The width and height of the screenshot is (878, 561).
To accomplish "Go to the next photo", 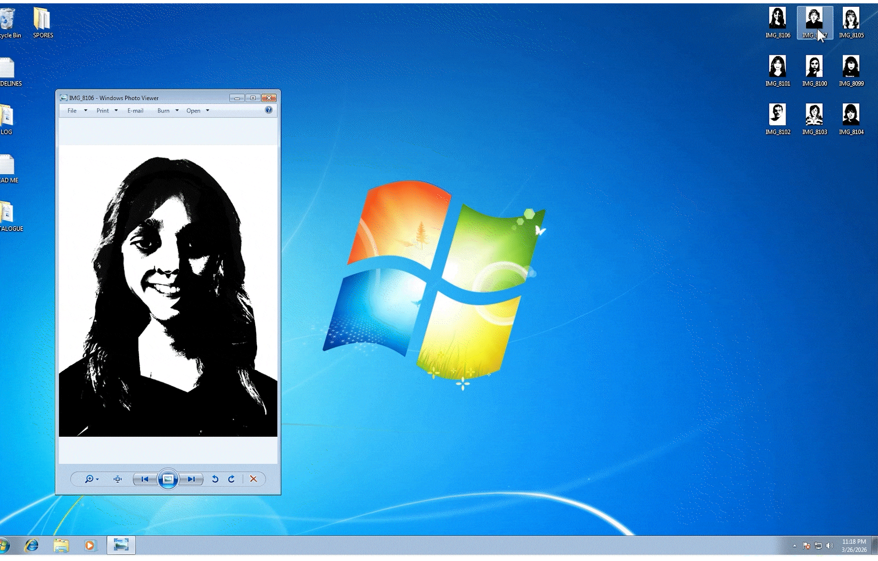I will pyautogui.click(x=191, y=479).
